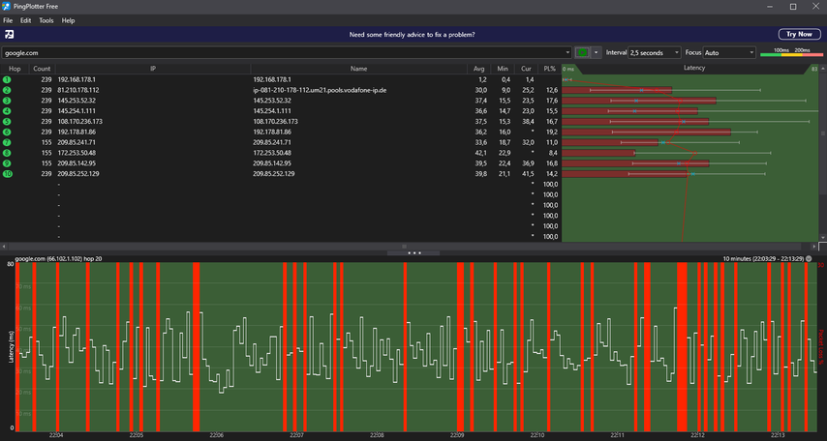Open the Tools menu
The image size is (827, 441).
pos(46,20)
